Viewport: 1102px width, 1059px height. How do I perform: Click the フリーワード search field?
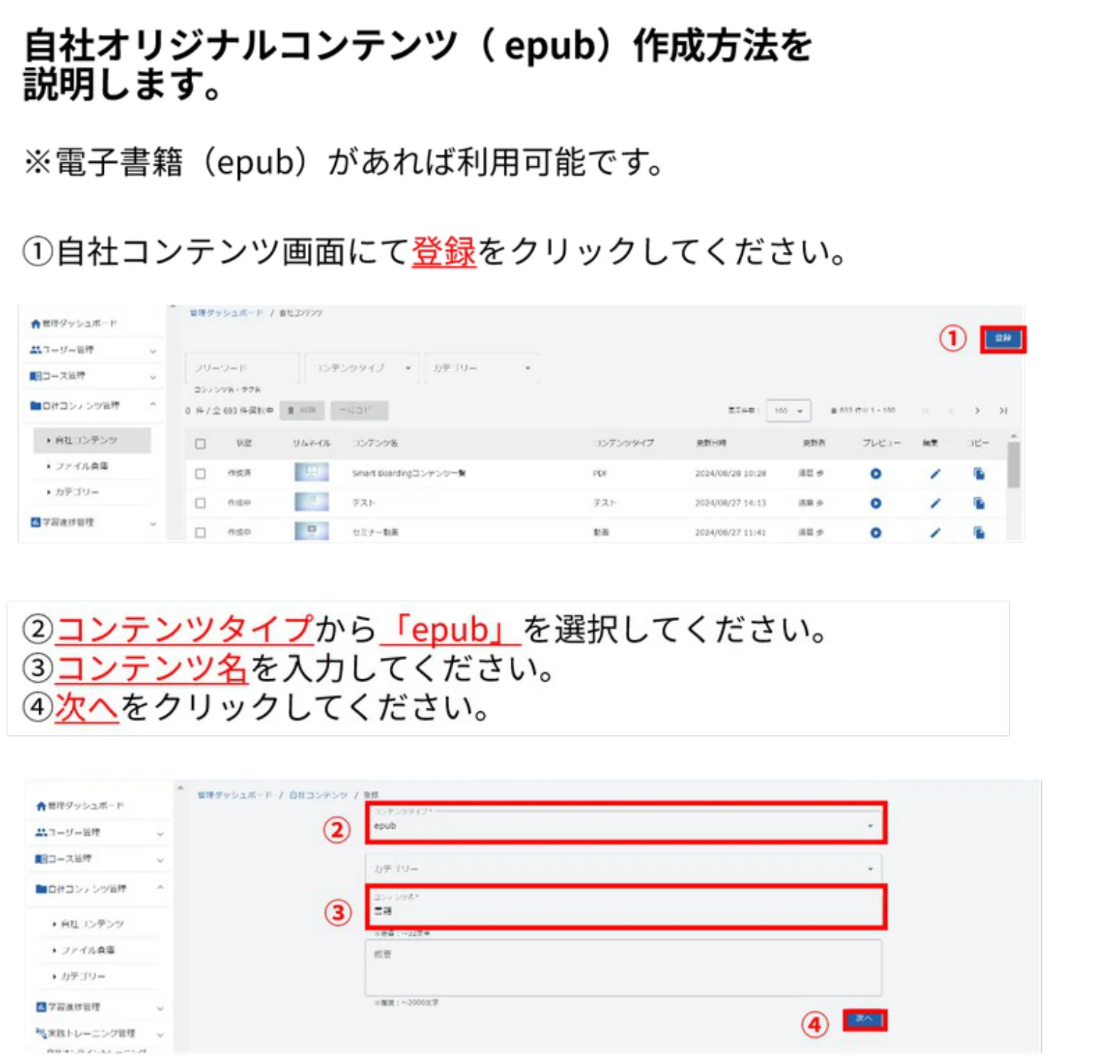click(242, 368)
